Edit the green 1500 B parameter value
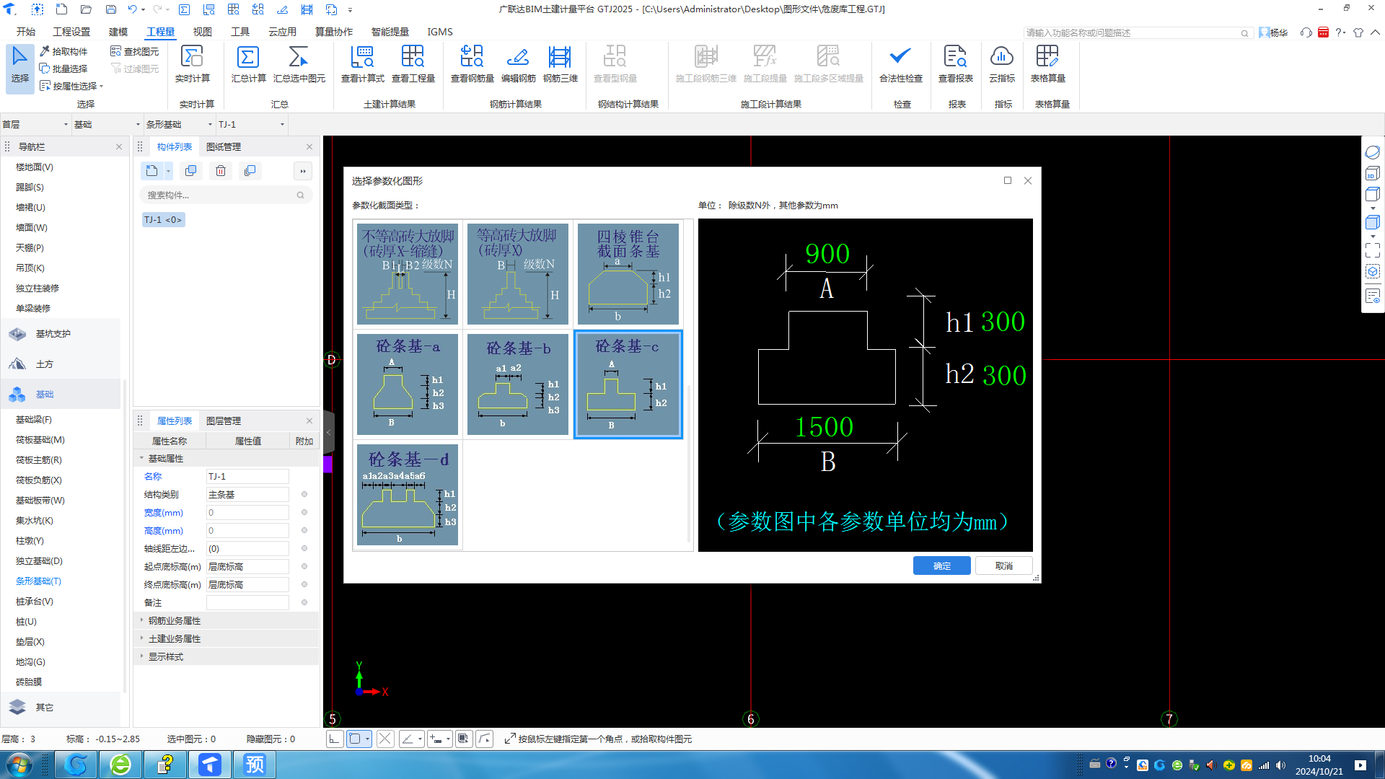 click(824, 427)
